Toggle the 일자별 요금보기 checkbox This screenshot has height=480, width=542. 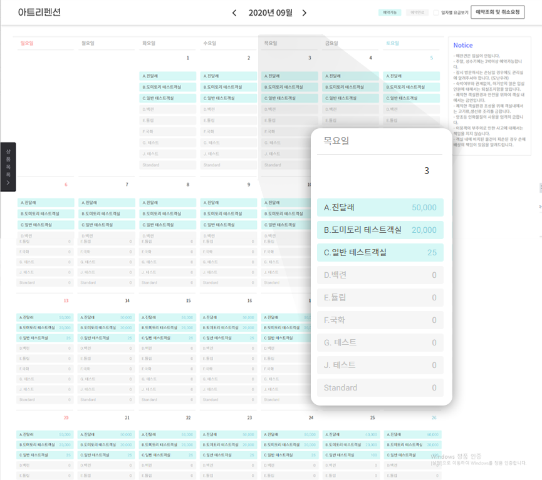(x=436, y=13)
